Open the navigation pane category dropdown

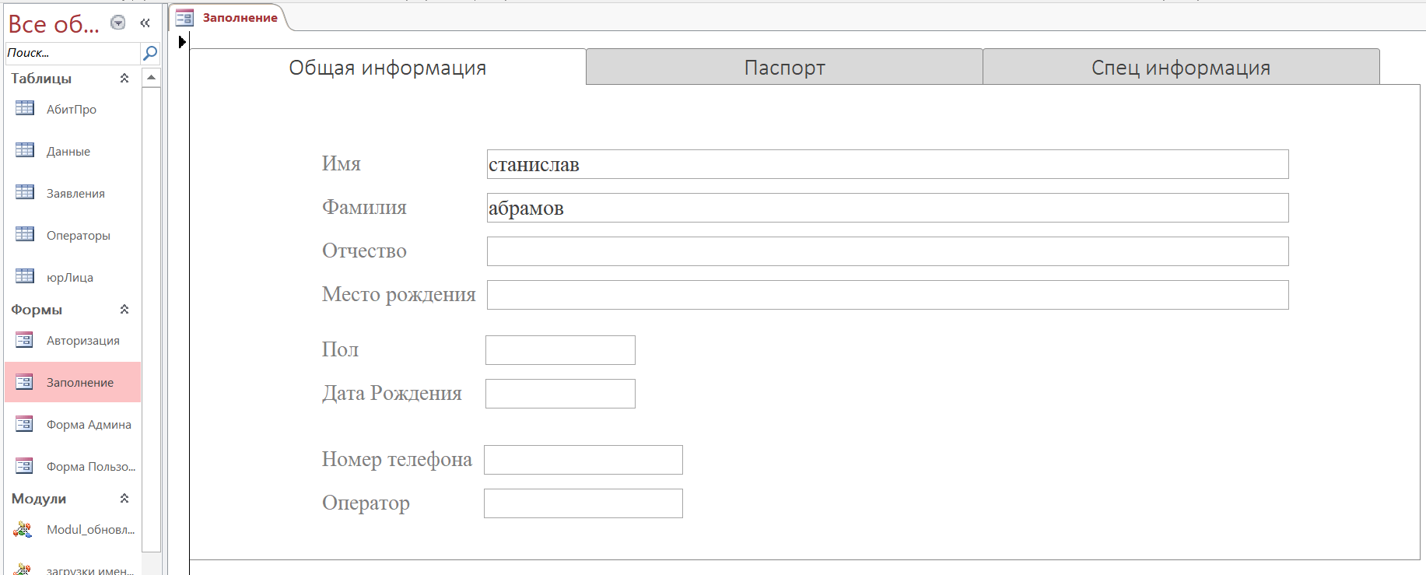pyautogui.click(x=118, y=23)
